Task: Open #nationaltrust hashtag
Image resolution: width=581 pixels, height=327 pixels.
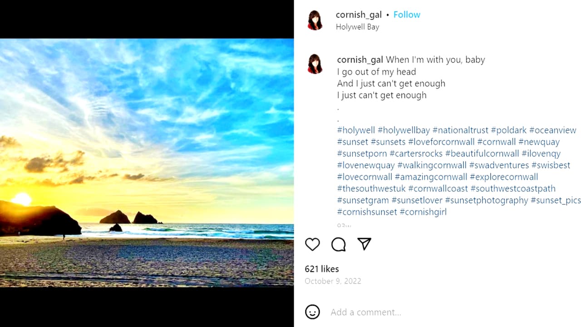Action: pyautogui.click(x=460, y=130)
